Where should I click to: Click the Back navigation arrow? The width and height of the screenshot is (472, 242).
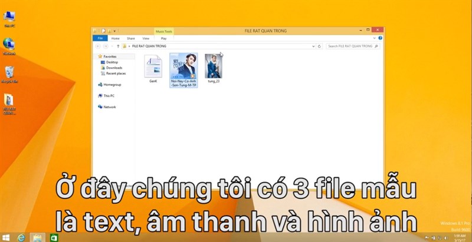[x=98, y=47]
